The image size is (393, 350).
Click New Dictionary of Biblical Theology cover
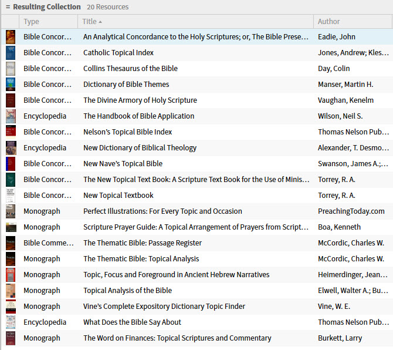pos(11,148)
